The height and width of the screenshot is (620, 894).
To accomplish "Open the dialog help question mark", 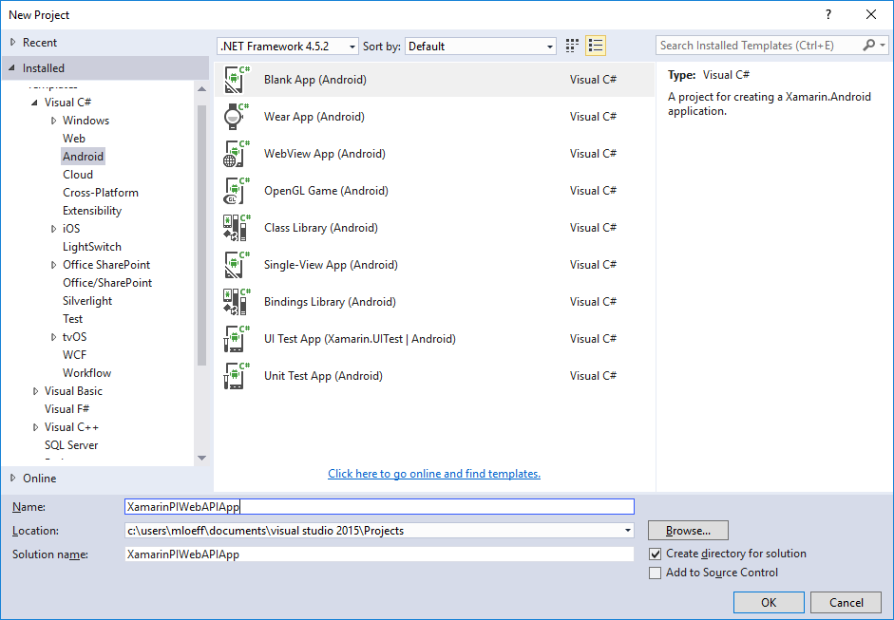I will (828, 15).
